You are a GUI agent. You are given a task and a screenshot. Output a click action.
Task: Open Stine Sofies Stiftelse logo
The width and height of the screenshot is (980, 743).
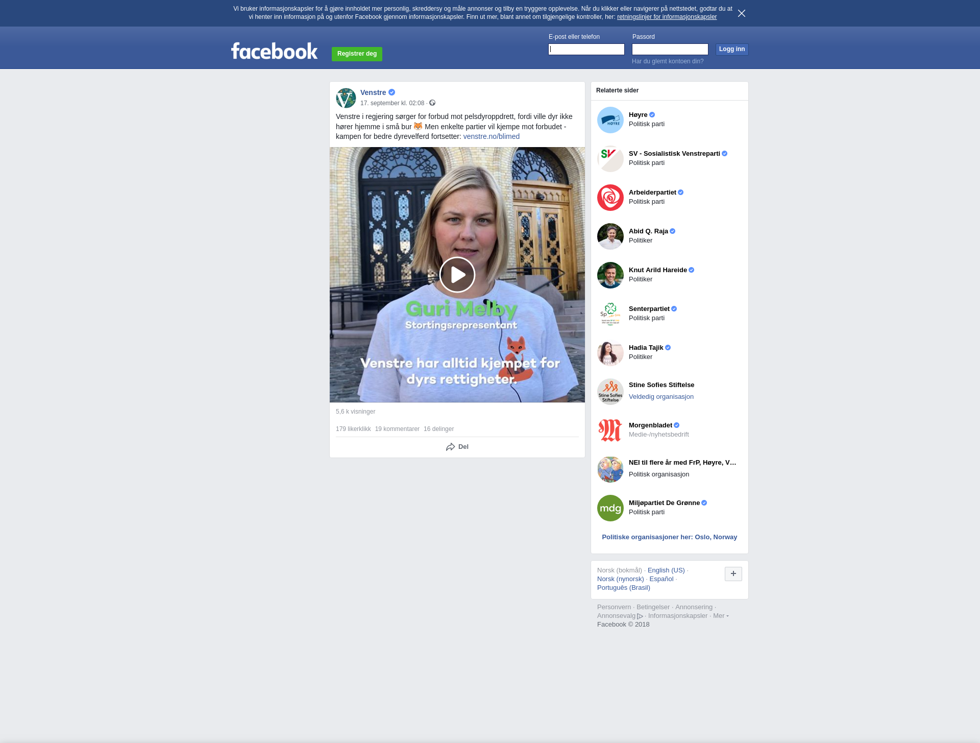coord(610,392)
